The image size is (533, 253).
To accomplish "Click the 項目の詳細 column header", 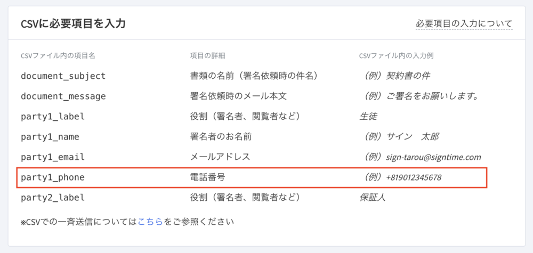I will (209, 55).
